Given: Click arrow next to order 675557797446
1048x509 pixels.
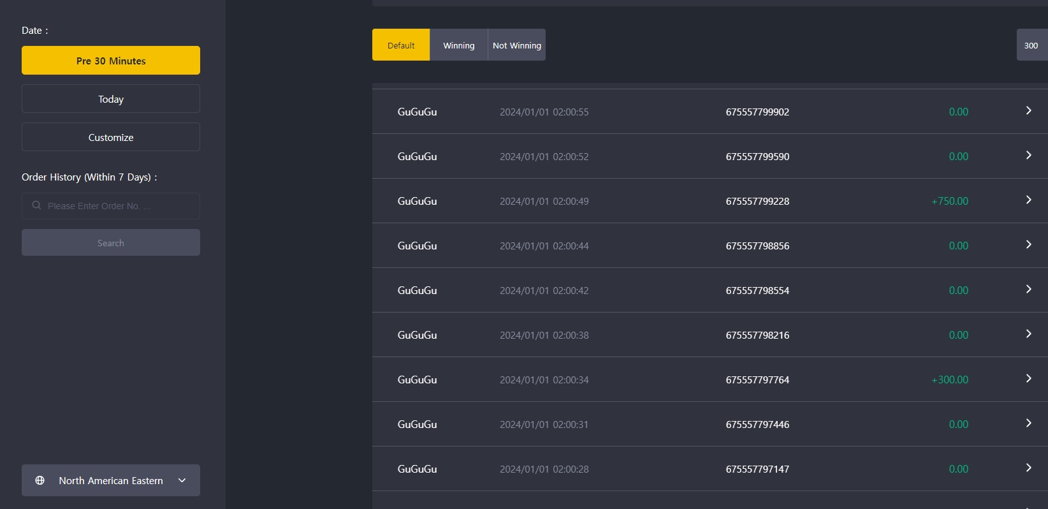Looking at the screenshot, I should pos(1028,423).
